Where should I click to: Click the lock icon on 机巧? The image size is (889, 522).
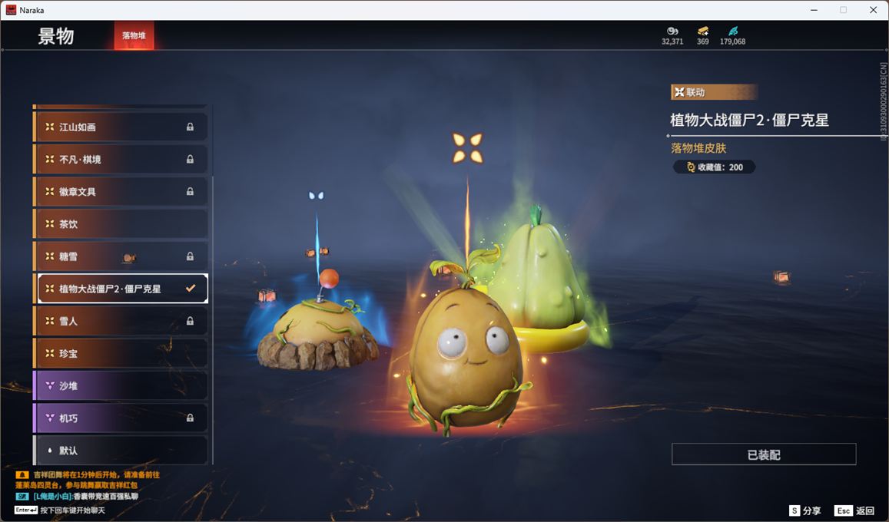[x=190, y=418]
